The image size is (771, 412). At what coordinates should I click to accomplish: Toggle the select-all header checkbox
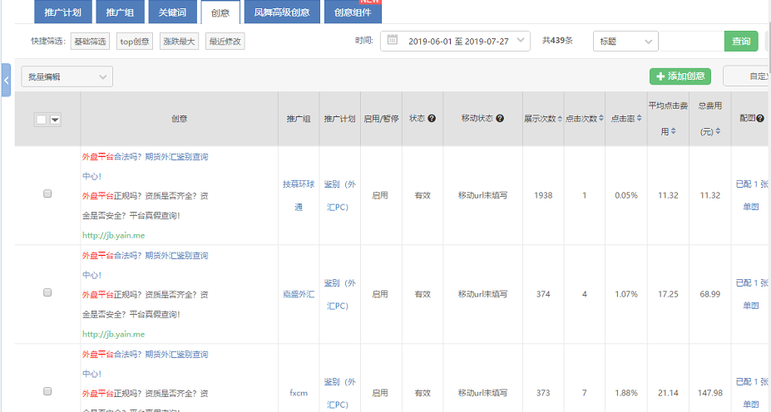[42, 120]
